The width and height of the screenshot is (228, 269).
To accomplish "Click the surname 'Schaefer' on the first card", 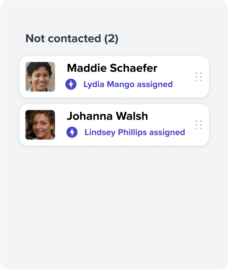I will (133, 68).
